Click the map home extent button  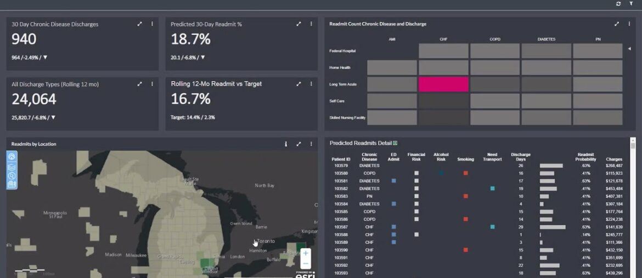(x=12, y=157)
